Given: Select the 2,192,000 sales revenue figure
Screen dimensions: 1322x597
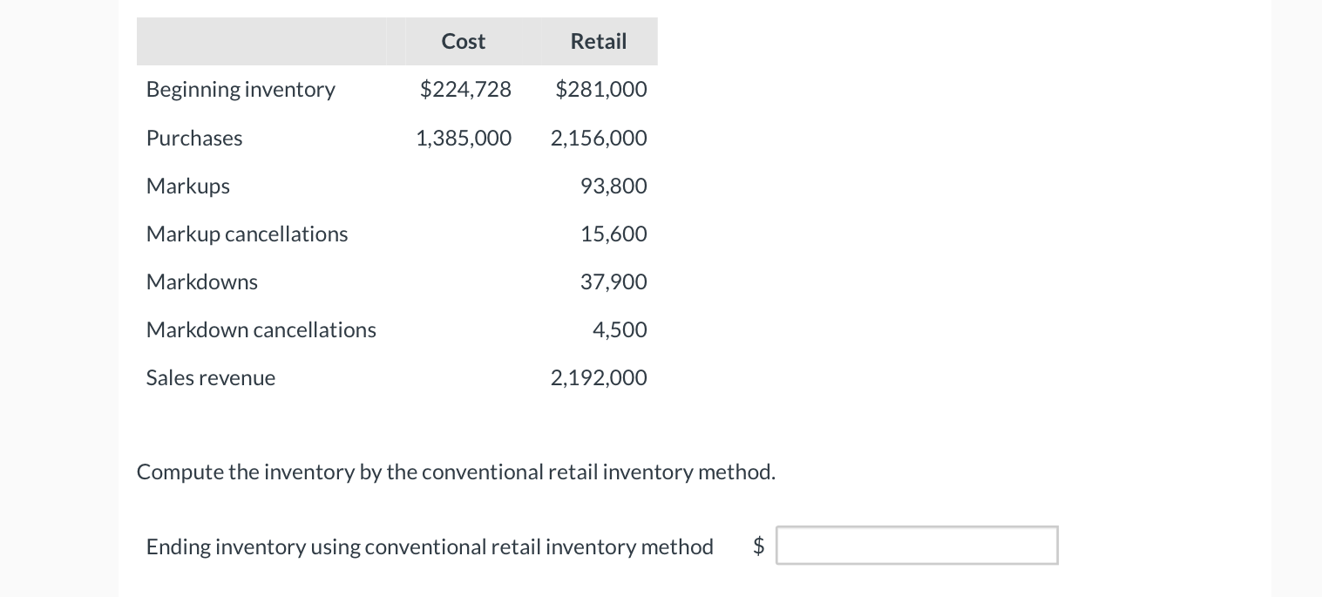Looking at the screenshot, I should click(x=598, y=377).
